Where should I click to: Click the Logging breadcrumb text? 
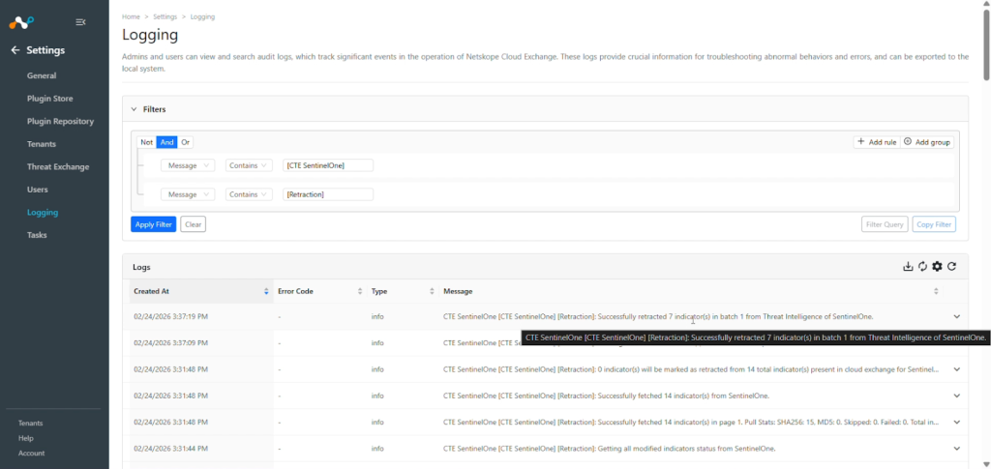click(x=202, y=17)
